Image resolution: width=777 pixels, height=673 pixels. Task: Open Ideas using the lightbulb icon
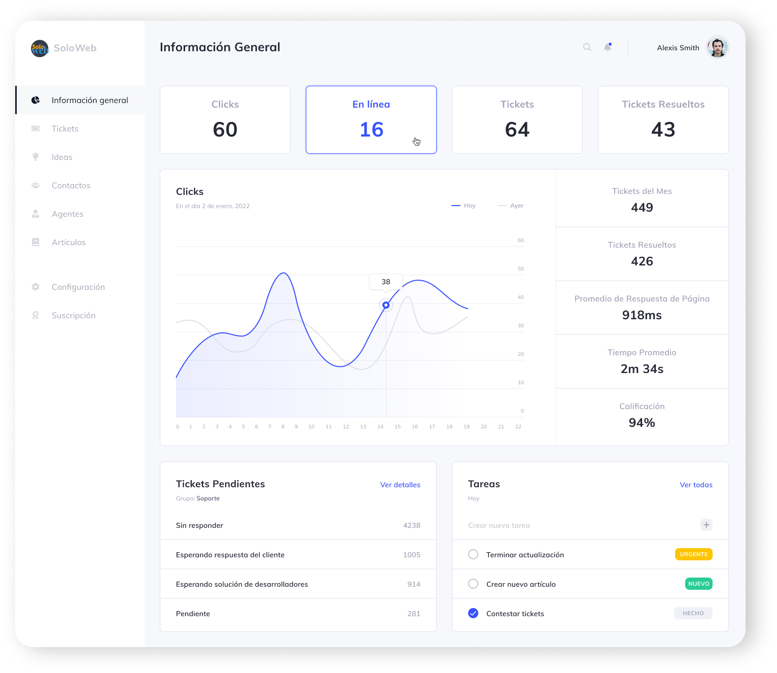point(36,157)
